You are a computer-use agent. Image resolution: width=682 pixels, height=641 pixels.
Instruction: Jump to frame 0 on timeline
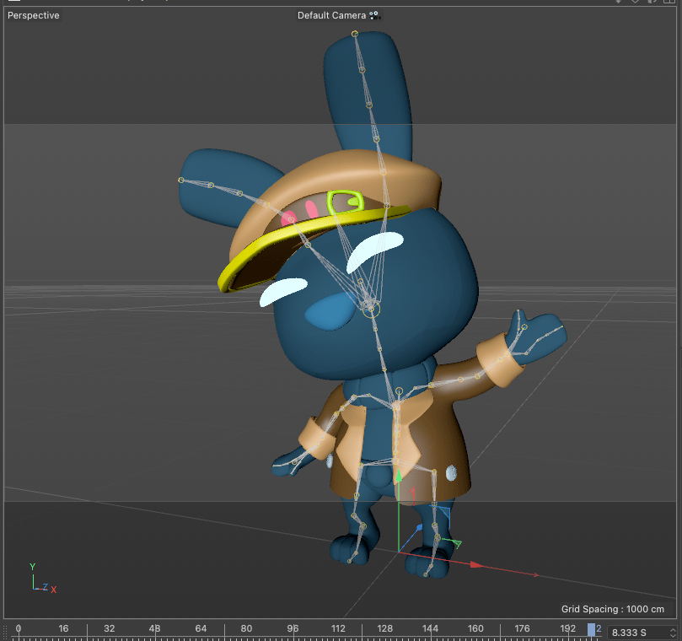19,629
